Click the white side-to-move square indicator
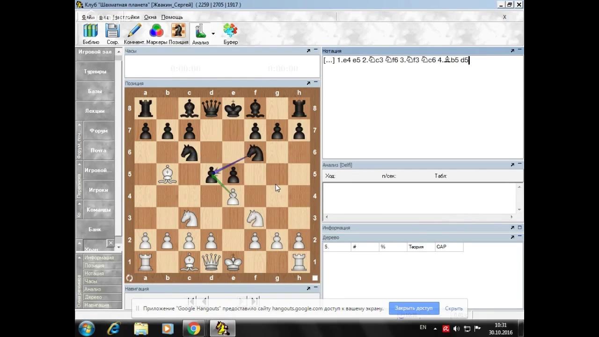The height and width of the screenshot is (337, 599). pos(315,278)
